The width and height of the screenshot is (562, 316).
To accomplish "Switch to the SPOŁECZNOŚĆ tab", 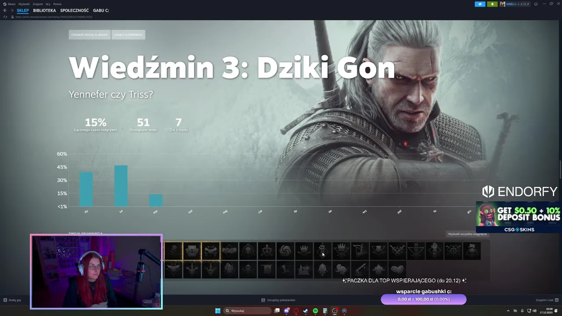I will click(x=74, y=10).
